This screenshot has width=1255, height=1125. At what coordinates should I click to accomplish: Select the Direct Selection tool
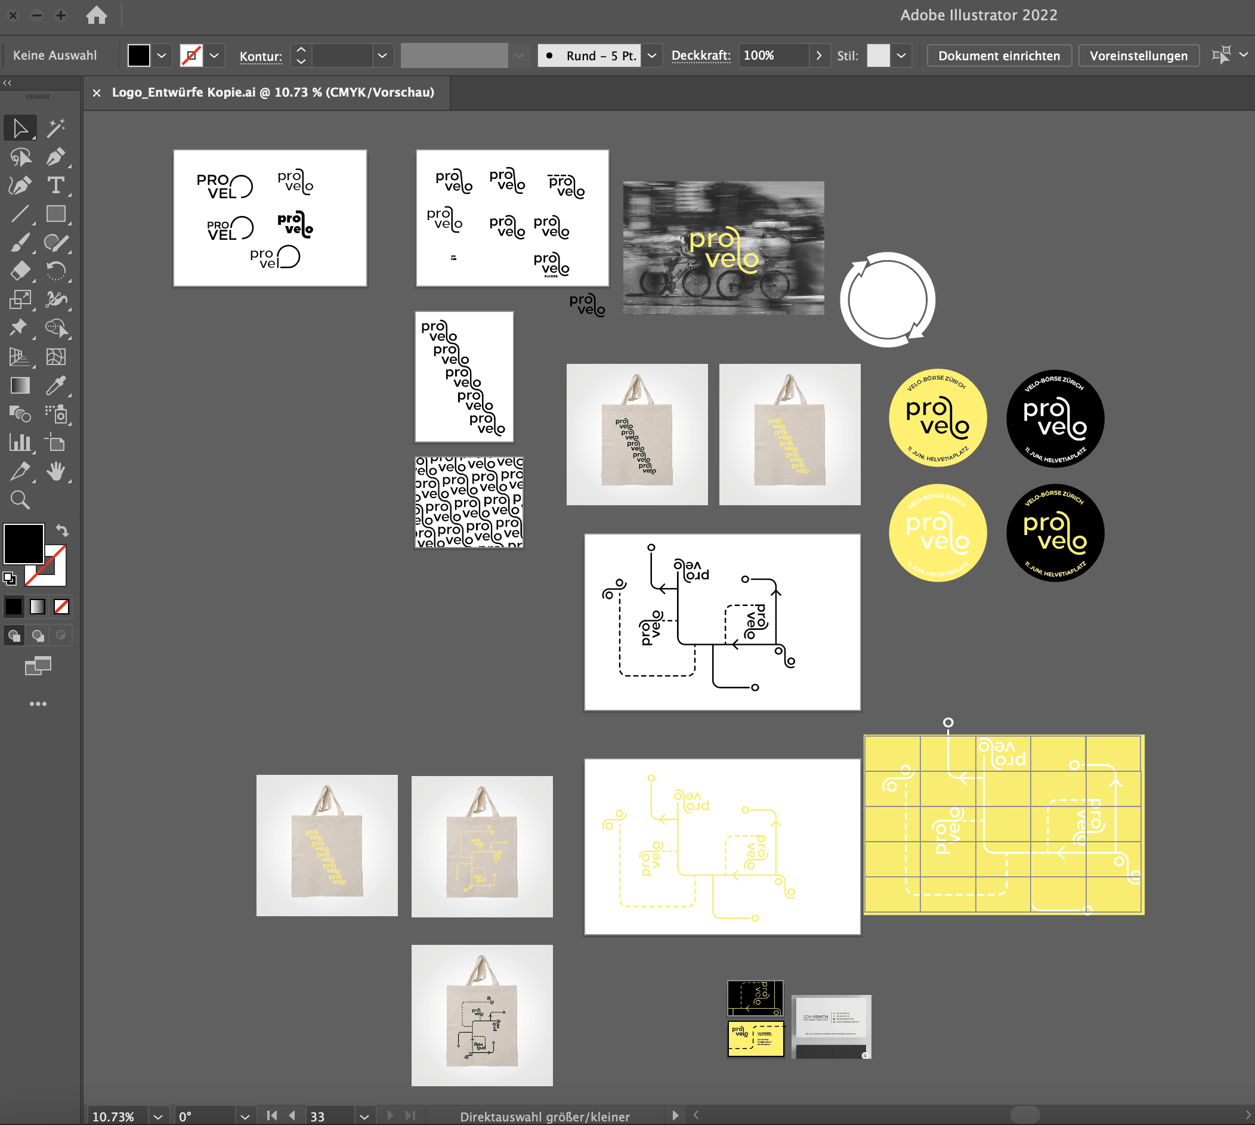[x=20, y=128]
